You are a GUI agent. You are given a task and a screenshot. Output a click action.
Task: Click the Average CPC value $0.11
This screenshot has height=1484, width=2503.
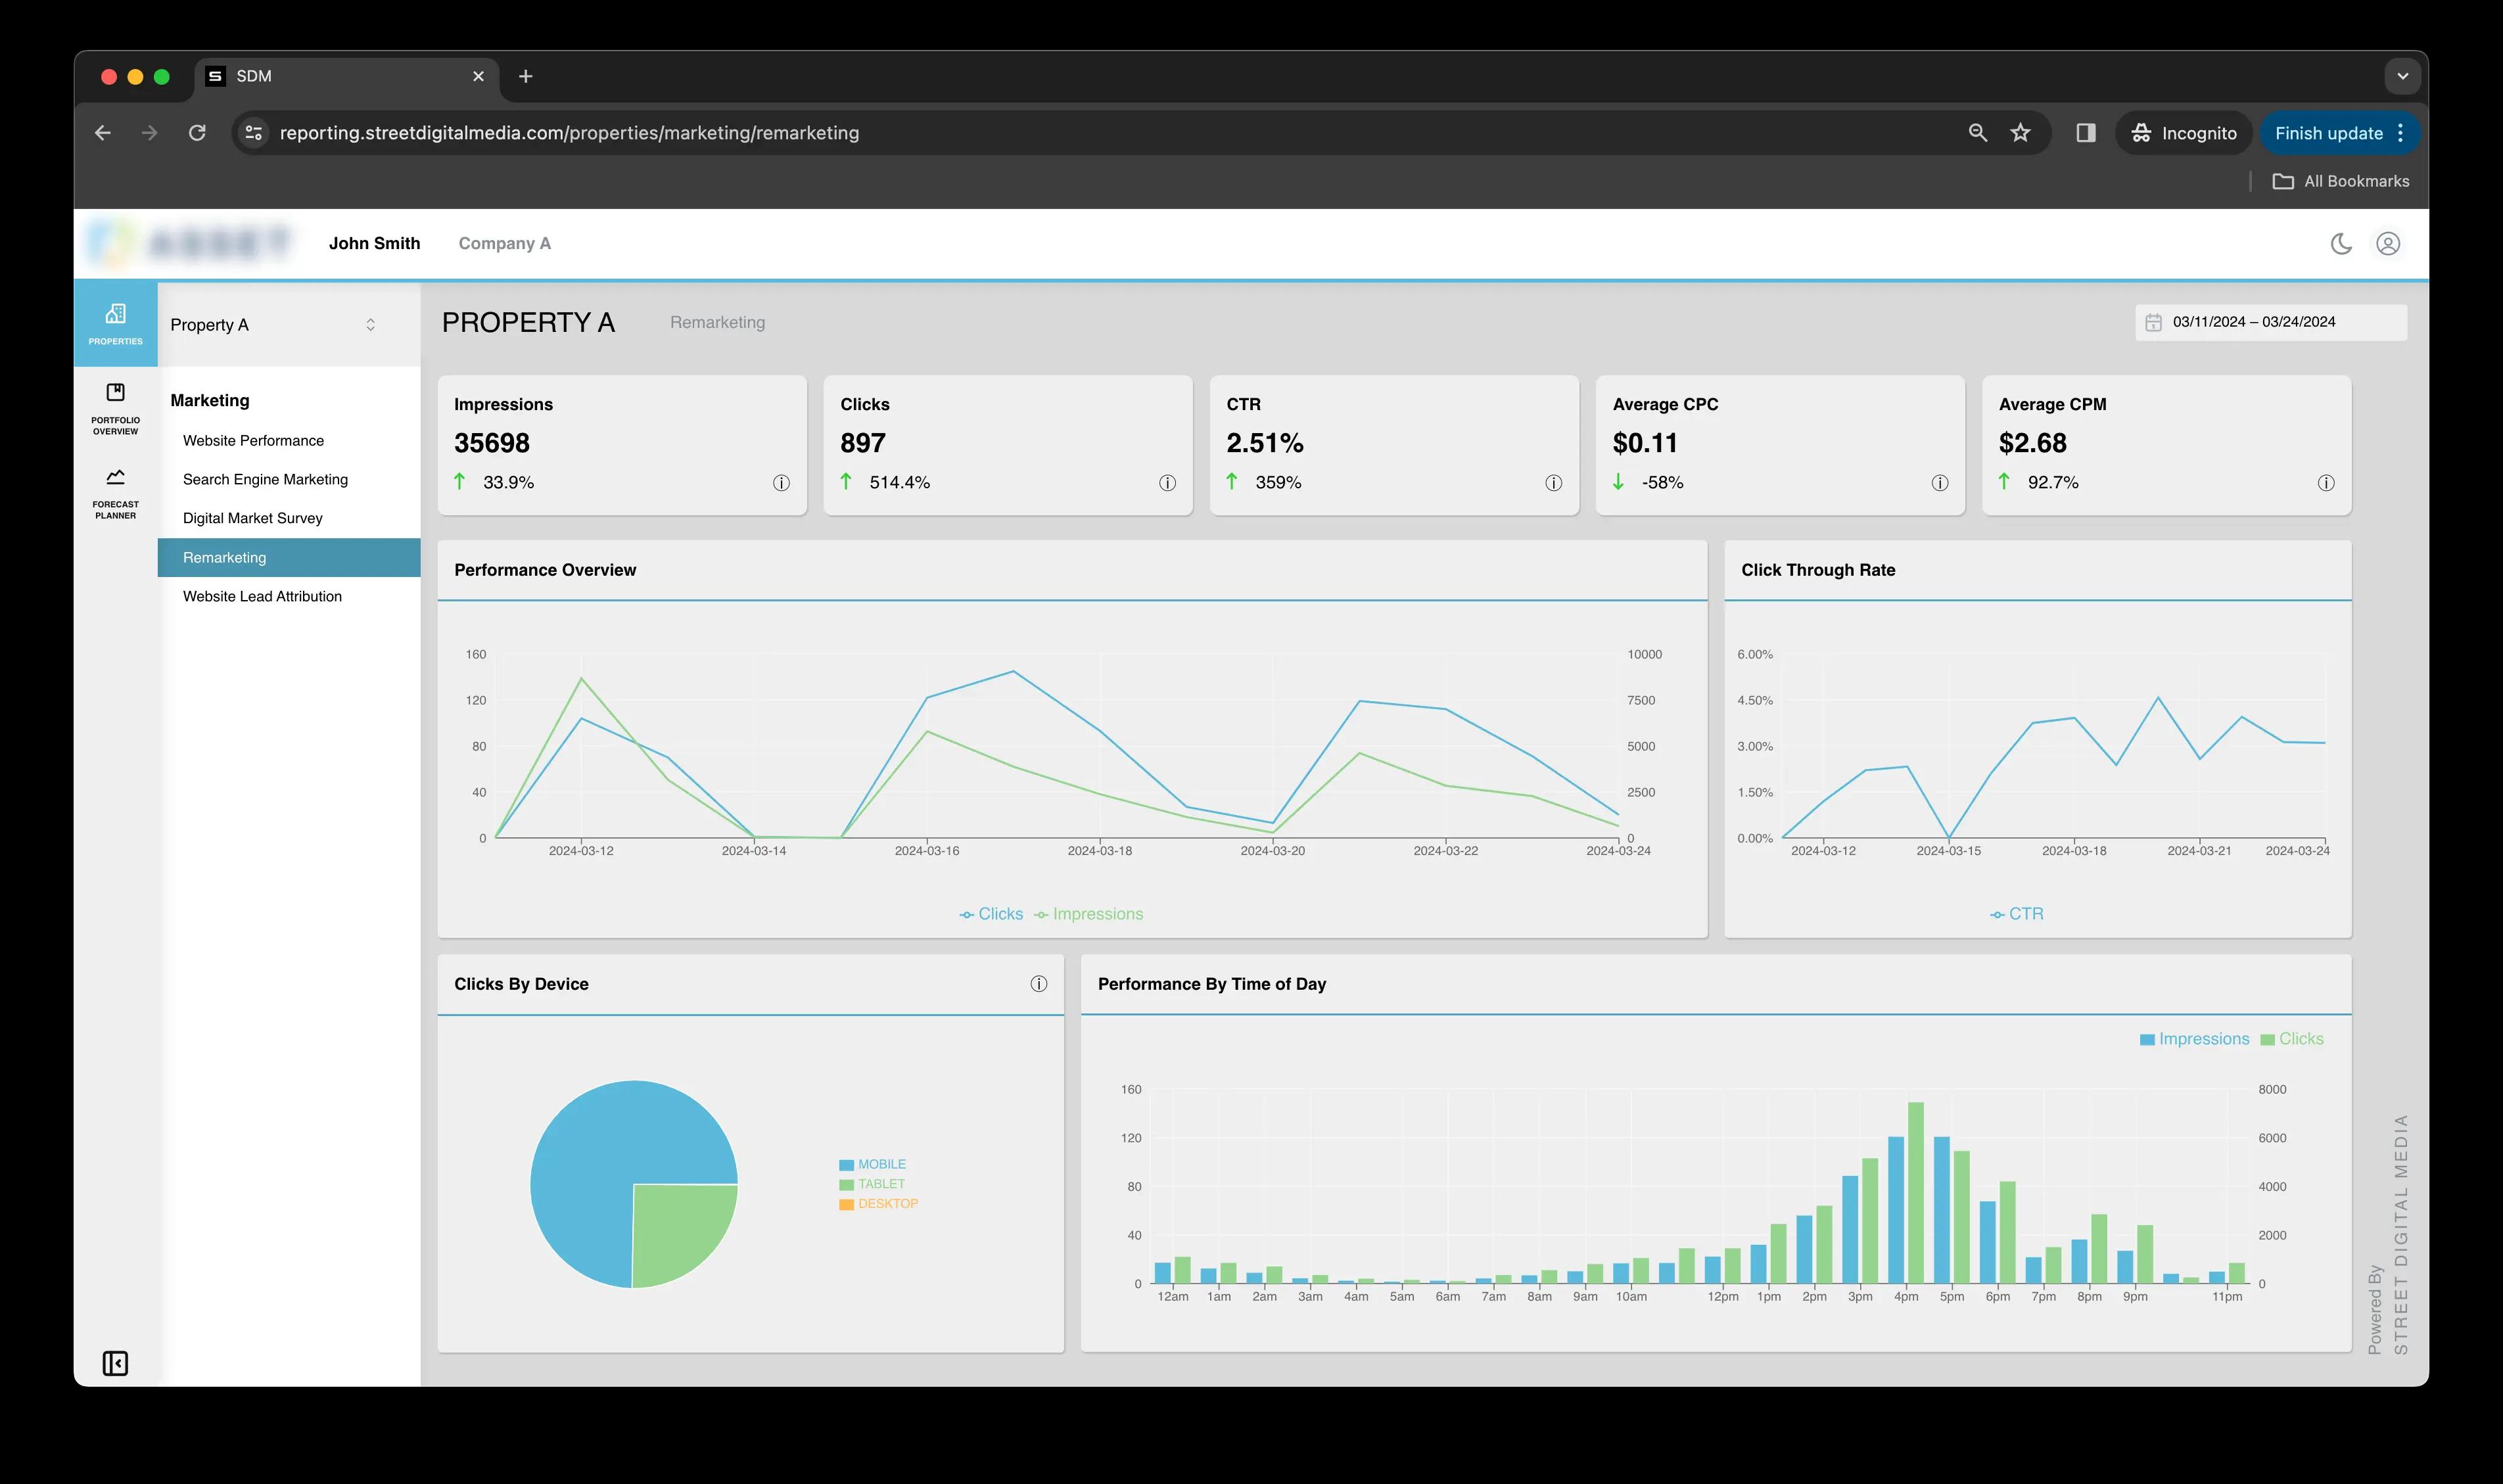pos(1645,443)
